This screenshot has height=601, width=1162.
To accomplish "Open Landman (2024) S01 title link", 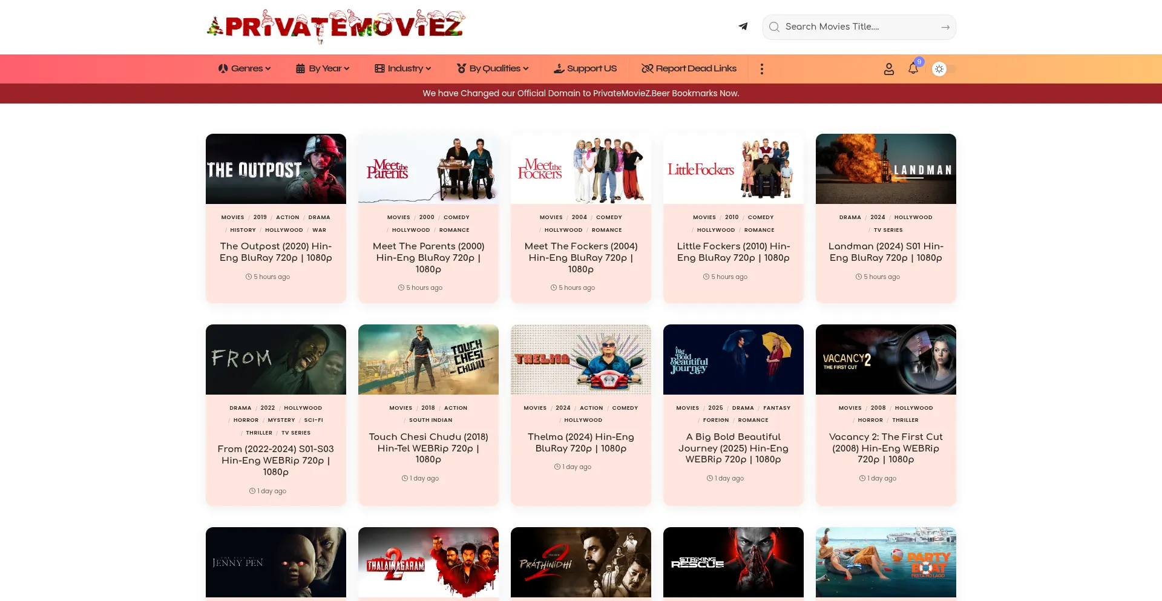I will point(886,252).
